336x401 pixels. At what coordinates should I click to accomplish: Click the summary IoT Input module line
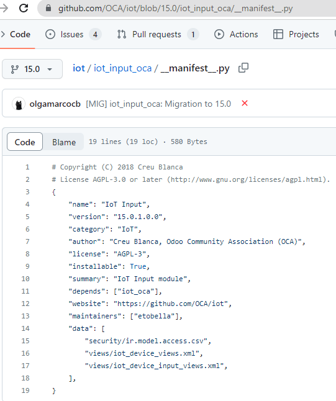[x=129, y=279]
